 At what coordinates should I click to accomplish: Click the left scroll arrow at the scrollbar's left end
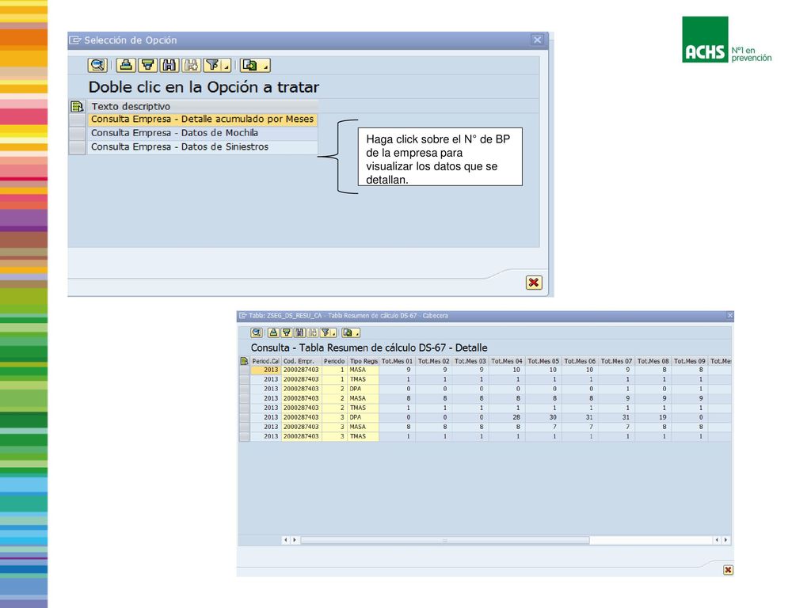pos(286,540)
